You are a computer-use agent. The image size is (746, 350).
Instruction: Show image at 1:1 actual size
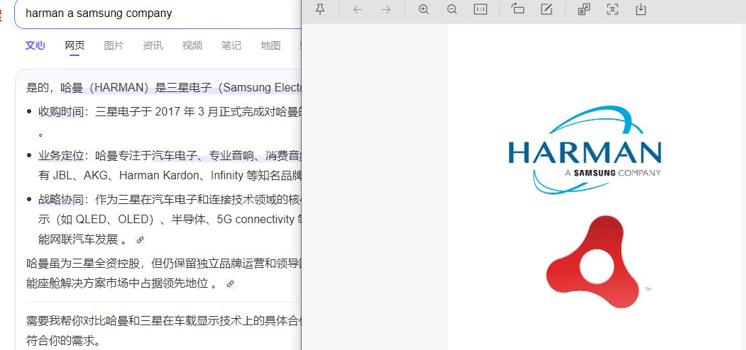click(x=481, y=9)
